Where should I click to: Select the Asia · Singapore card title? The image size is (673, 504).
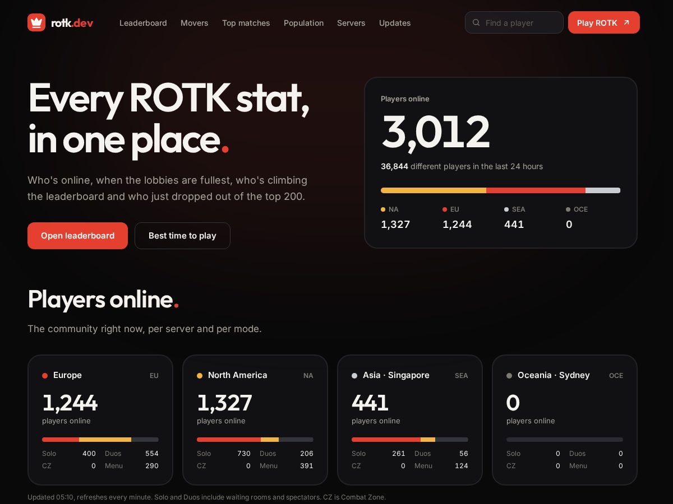(396, 375)
